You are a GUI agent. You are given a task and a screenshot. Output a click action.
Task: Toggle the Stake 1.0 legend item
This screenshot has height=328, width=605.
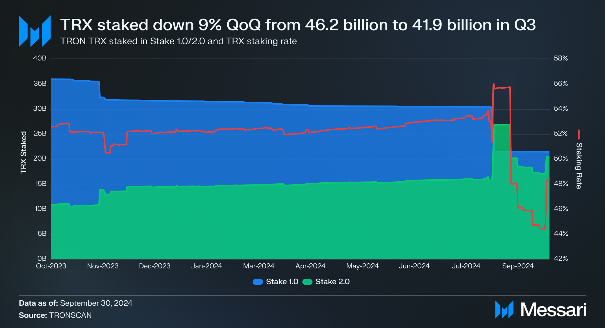(x=282, y=282)
